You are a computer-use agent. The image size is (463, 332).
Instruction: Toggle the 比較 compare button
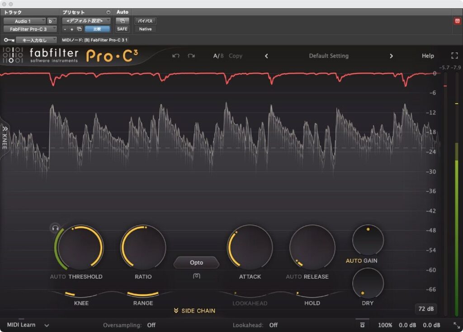point(97,29)
